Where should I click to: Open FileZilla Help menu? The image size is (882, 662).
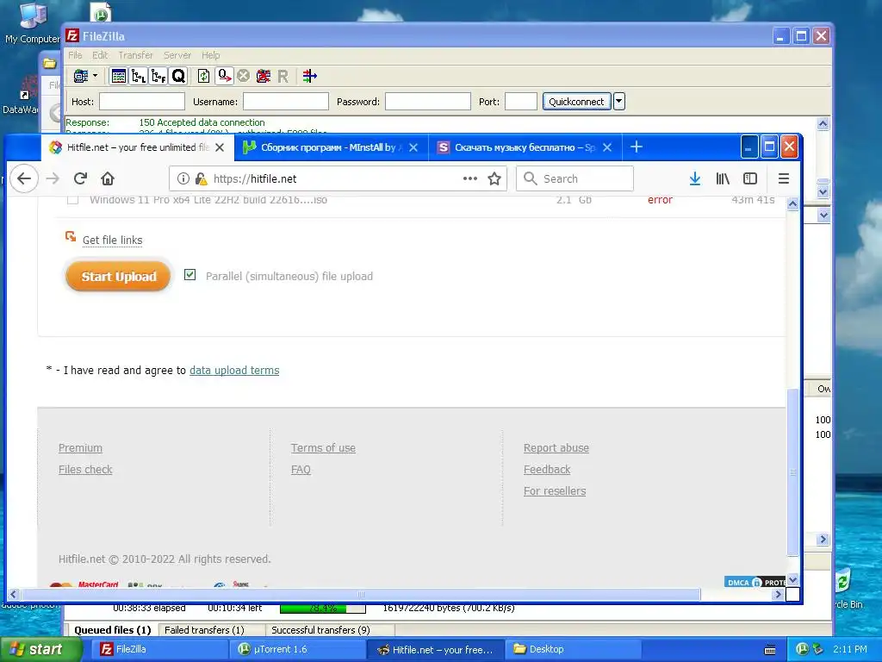click(x=211, y=55)
